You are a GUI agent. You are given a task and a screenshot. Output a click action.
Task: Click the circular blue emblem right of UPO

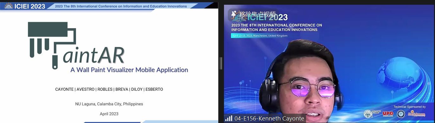(x=401, y=114)
